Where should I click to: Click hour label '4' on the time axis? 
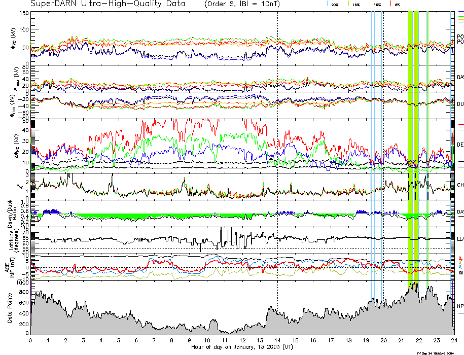101,340
